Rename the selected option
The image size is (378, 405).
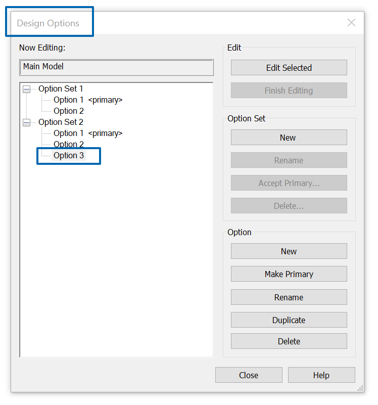(289, 297)
